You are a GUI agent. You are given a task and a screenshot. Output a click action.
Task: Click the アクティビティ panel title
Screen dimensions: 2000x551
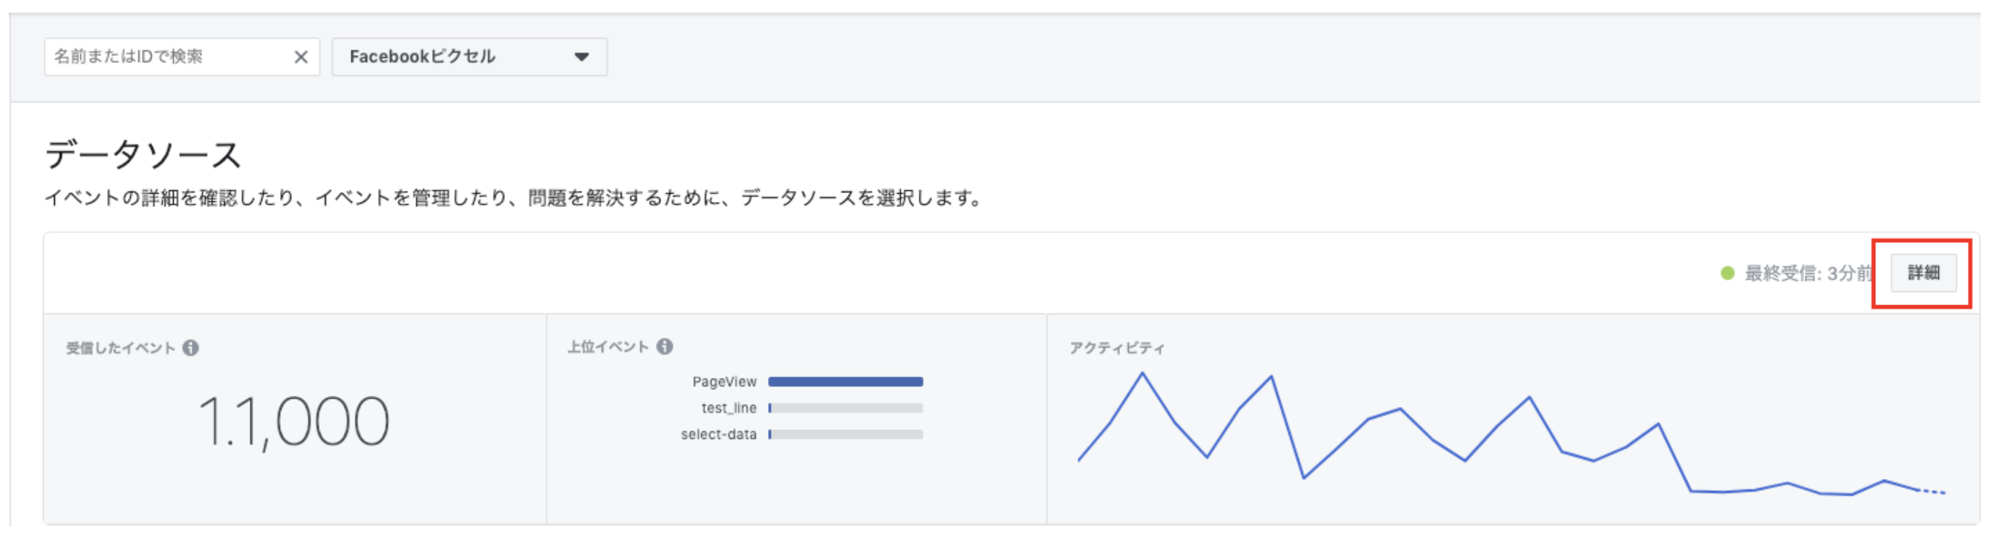point(1116,348)
